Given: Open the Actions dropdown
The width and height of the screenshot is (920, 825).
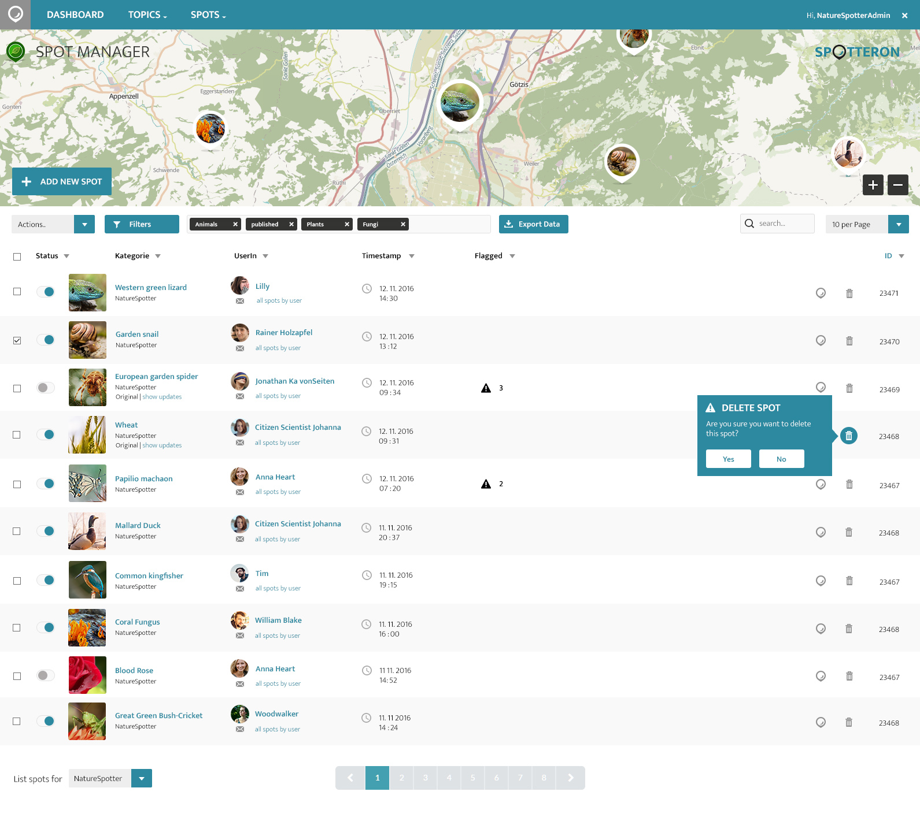Looking at the screenshot, I should 84,224.
